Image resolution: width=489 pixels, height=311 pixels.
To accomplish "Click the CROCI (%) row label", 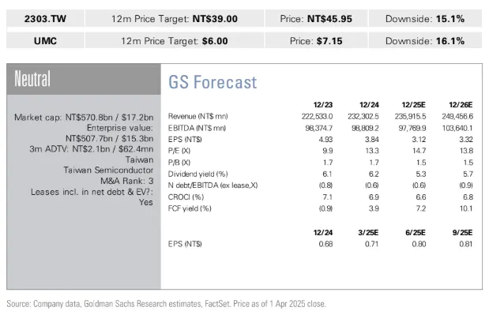I will click(x=186, y=197).
